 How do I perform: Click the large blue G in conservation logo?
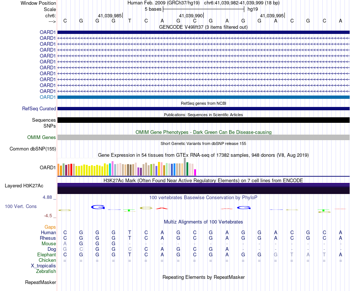click(98, 207)
